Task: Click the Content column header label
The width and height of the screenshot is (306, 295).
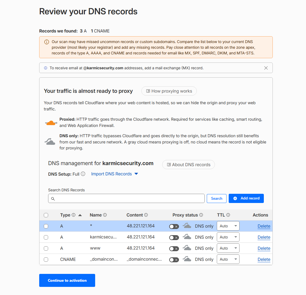Action: tap(135, 215)
